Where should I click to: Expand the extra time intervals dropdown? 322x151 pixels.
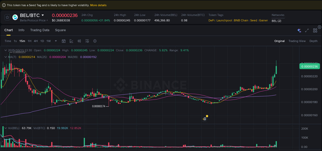tap(56, 41)
